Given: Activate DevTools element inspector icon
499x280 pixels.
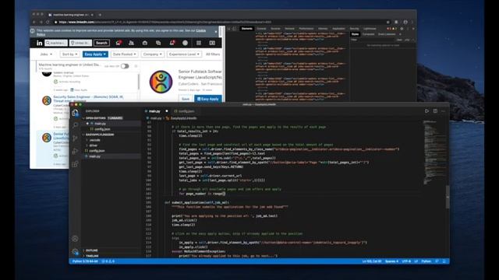Looking at the screenshot, I should point(228,29).
